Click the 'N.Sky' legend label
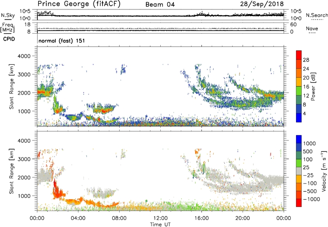The height and width of the screenshot is (227, 328). click(8, 15)
